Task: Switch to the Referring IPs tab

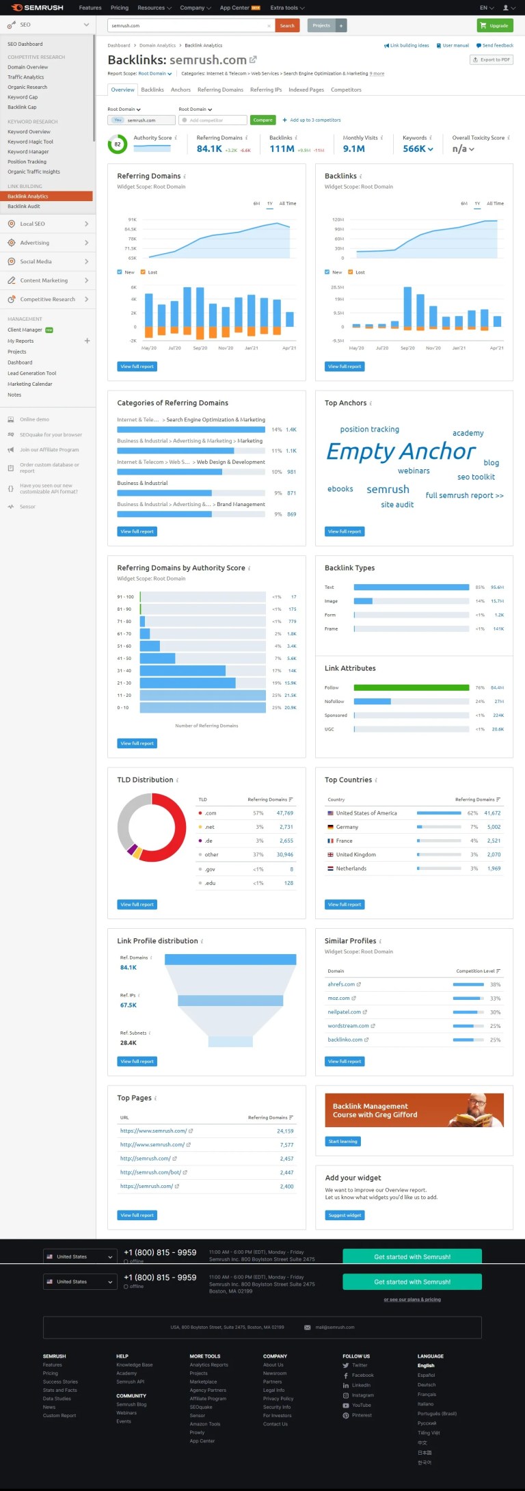Action: click(266, 90)
